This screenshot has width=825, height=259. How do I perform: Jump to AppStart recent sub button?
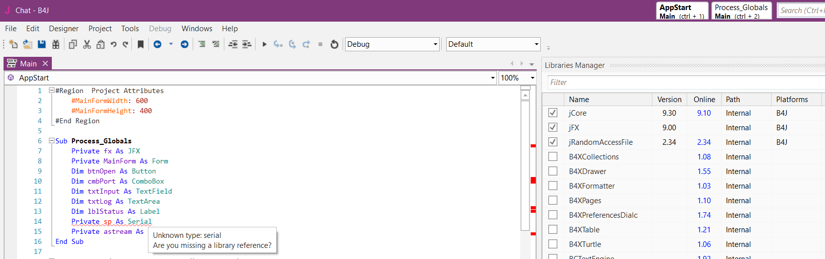(x=682, y=11)
